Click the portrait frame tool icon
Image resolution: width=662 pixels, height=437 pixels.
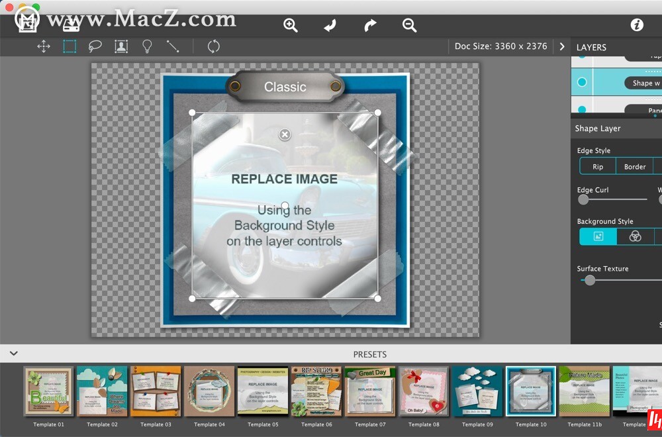(121, 46)
